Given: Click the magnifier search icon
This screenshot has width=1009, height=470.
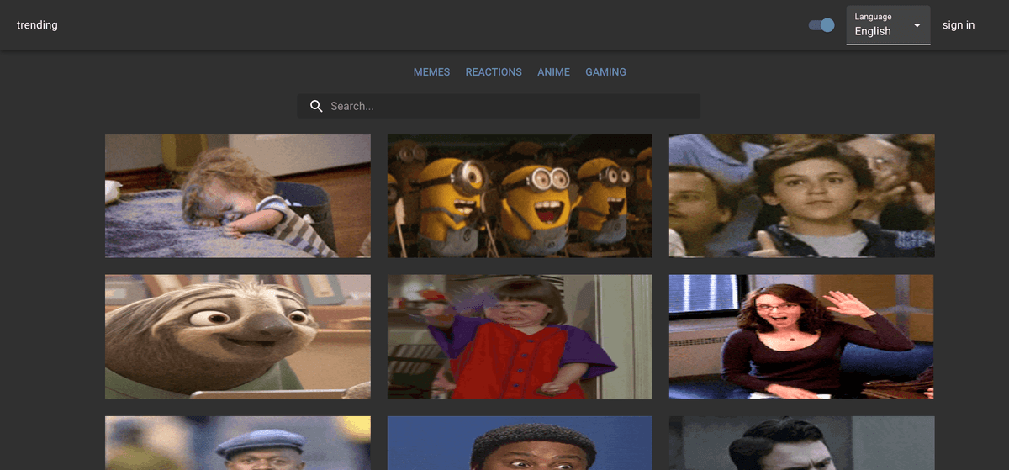Looking at the screenshot, I should [x=316, y=106].
